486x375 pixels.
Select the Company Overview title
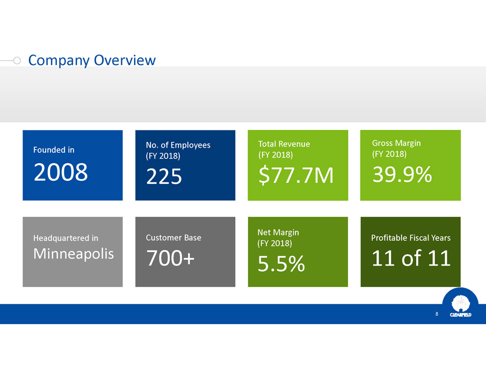coord(92,60)
